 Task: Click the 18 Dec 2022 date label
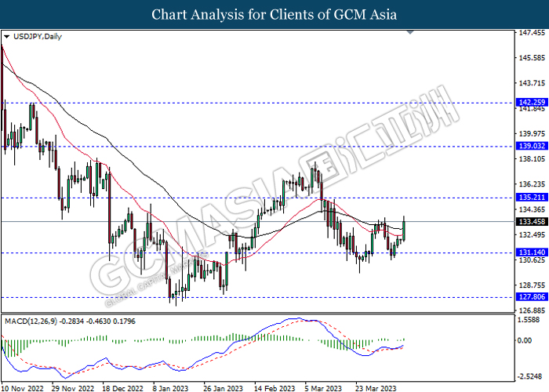pos(122,388)
